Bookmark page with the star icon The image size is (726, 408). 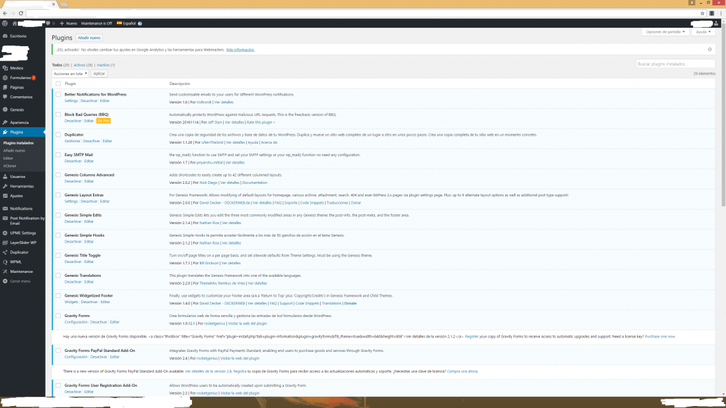click(x=702, y=13)
